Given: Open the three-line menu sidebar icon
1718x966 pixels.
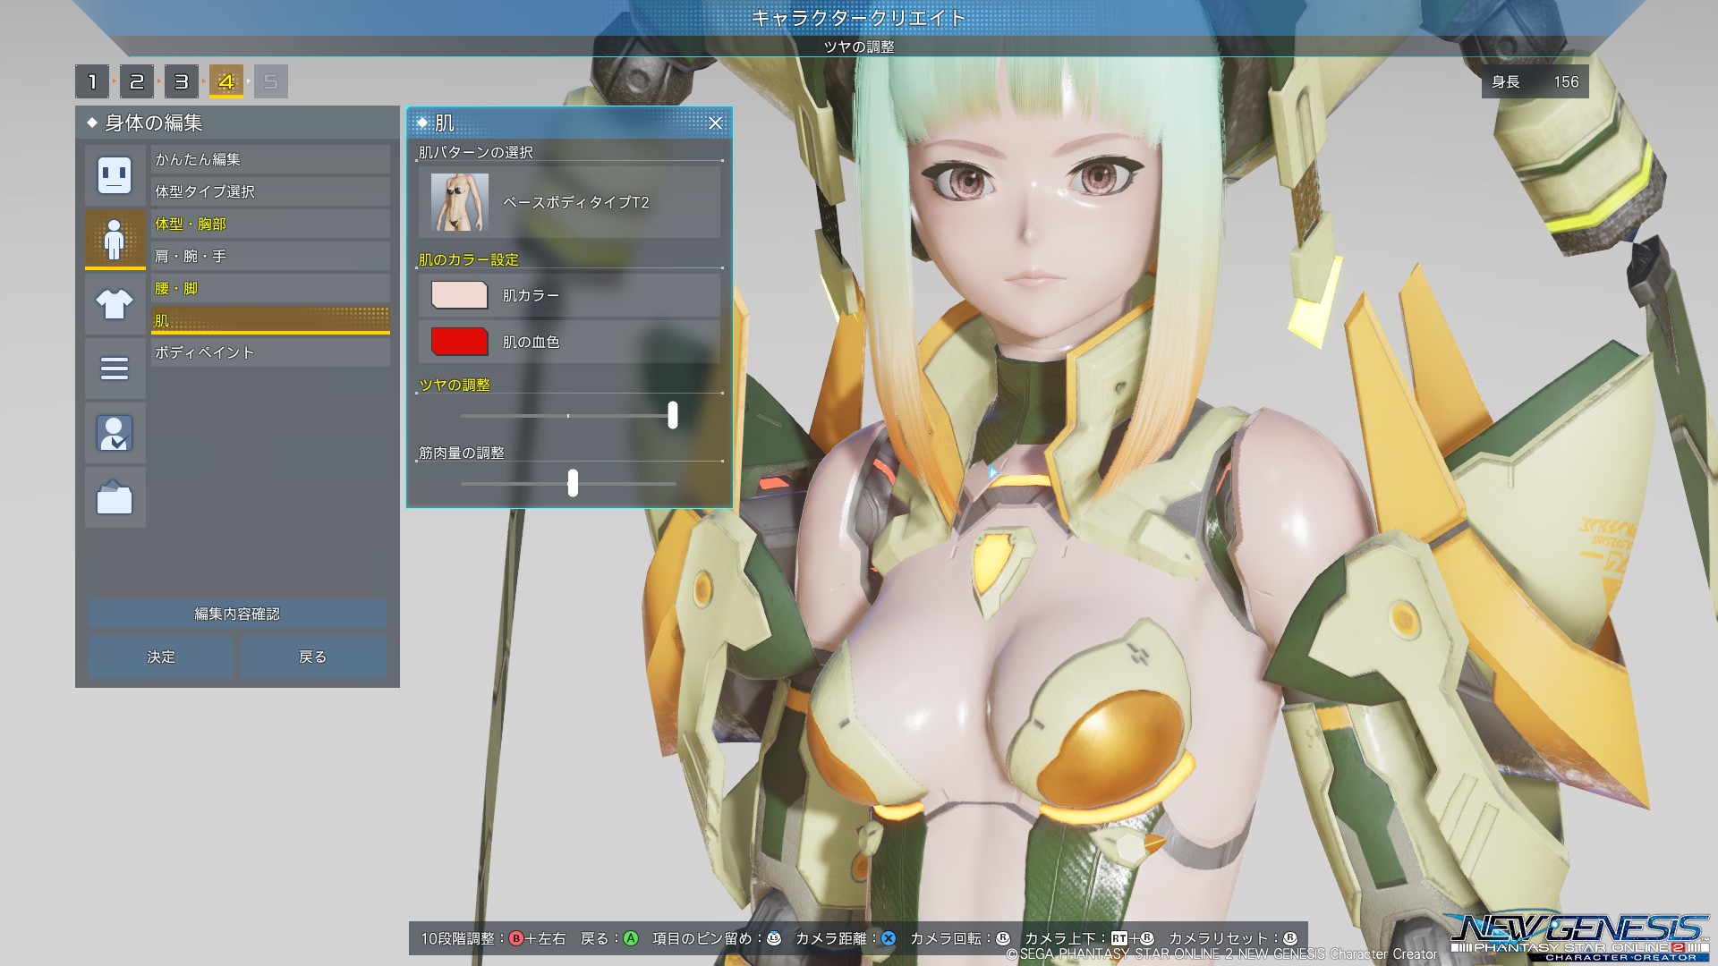Looking at the screenshot, I should (115, 369).
